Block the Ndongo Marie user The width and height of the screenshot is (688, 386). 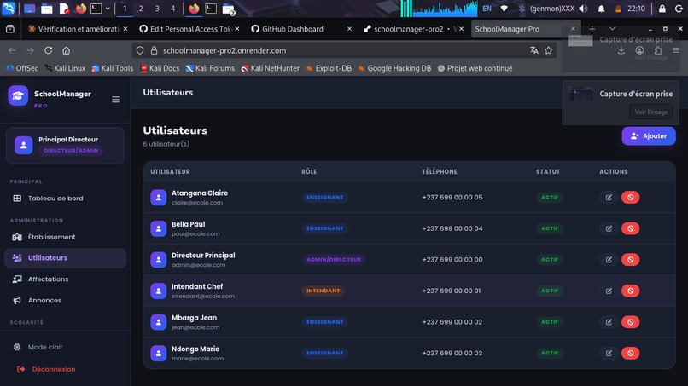(630, 353)
